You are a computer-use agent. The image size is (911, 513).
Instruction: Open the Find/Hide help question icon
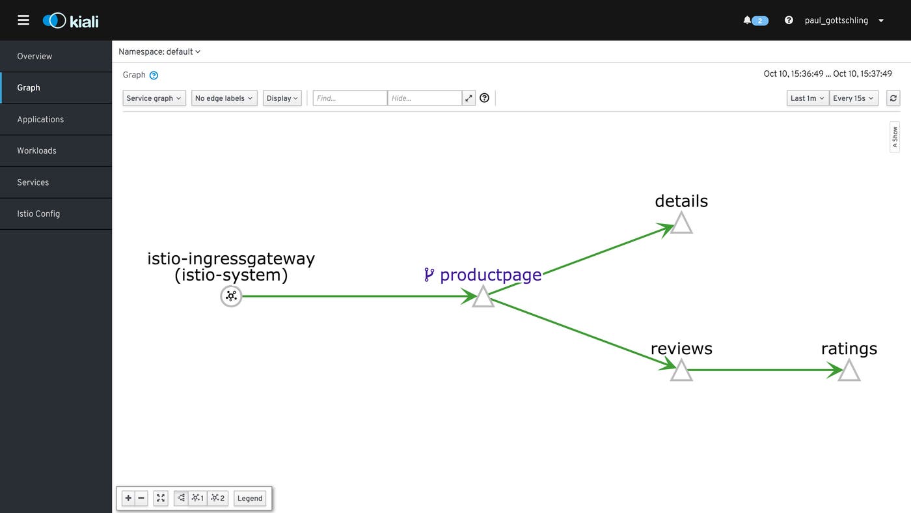point(484,98)
